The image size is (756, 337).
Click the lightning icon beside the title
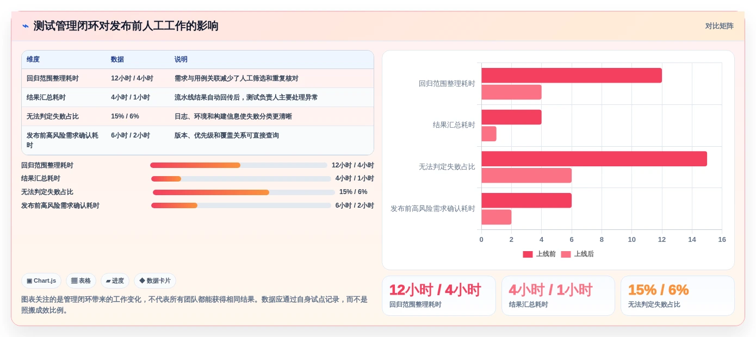26,26
